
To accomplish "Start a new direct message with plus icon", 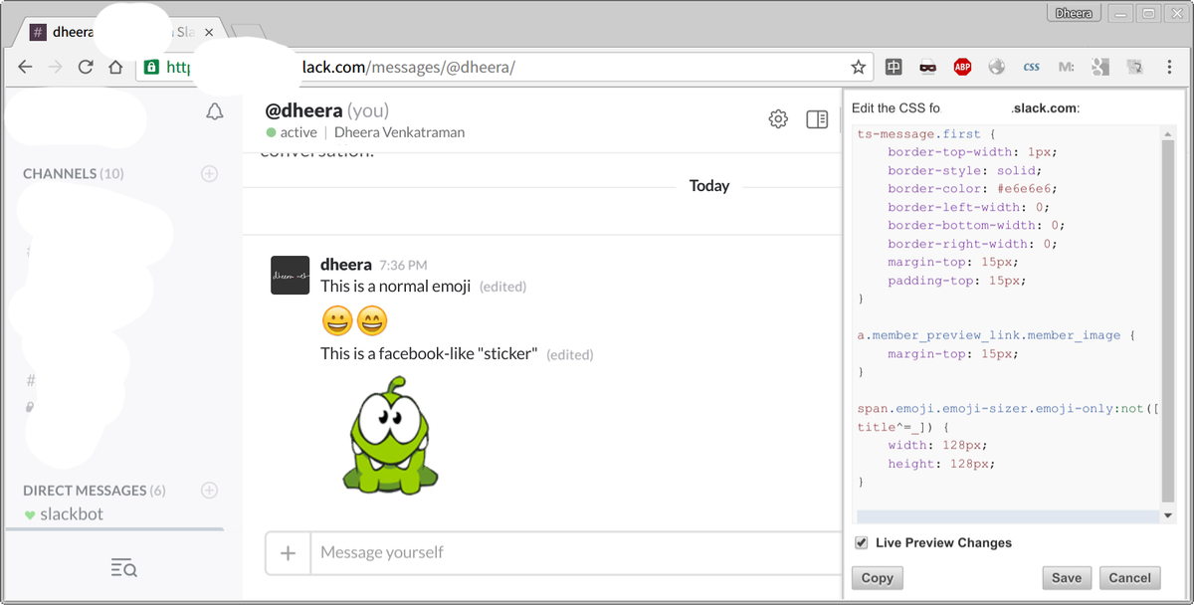I will 209,490.
